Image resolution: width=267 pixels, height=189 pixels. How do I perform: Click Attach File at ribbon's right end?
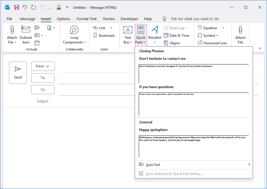pos(240,35)
